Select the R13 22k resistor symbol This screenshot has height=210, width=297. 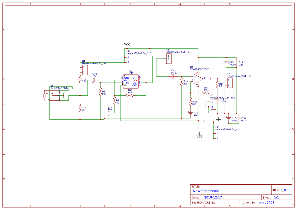click(182, 82)
